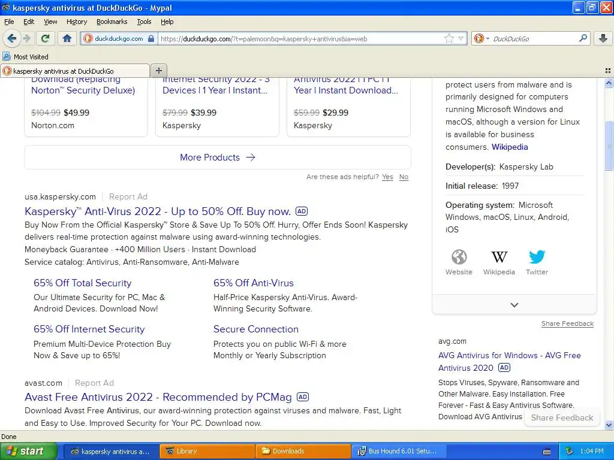Click the duckduckgo.com site identity label
The image size is (614, 460).
click(x=119, y=38)
